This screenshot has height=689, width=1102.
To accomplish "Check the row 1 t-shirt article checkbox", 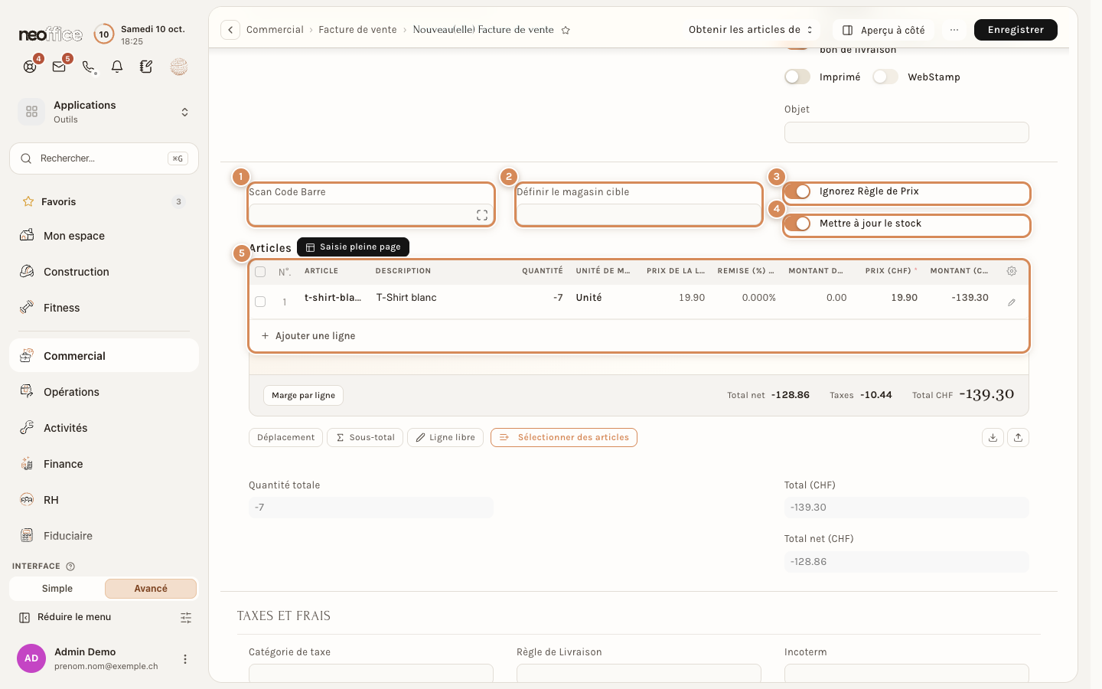I will [x=260, y=302].
